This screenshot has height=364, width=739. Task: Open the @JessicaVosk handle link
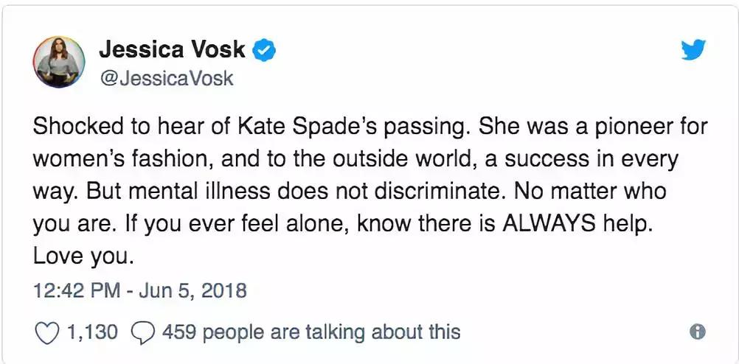pyautogui.click(x=166, y=77)
